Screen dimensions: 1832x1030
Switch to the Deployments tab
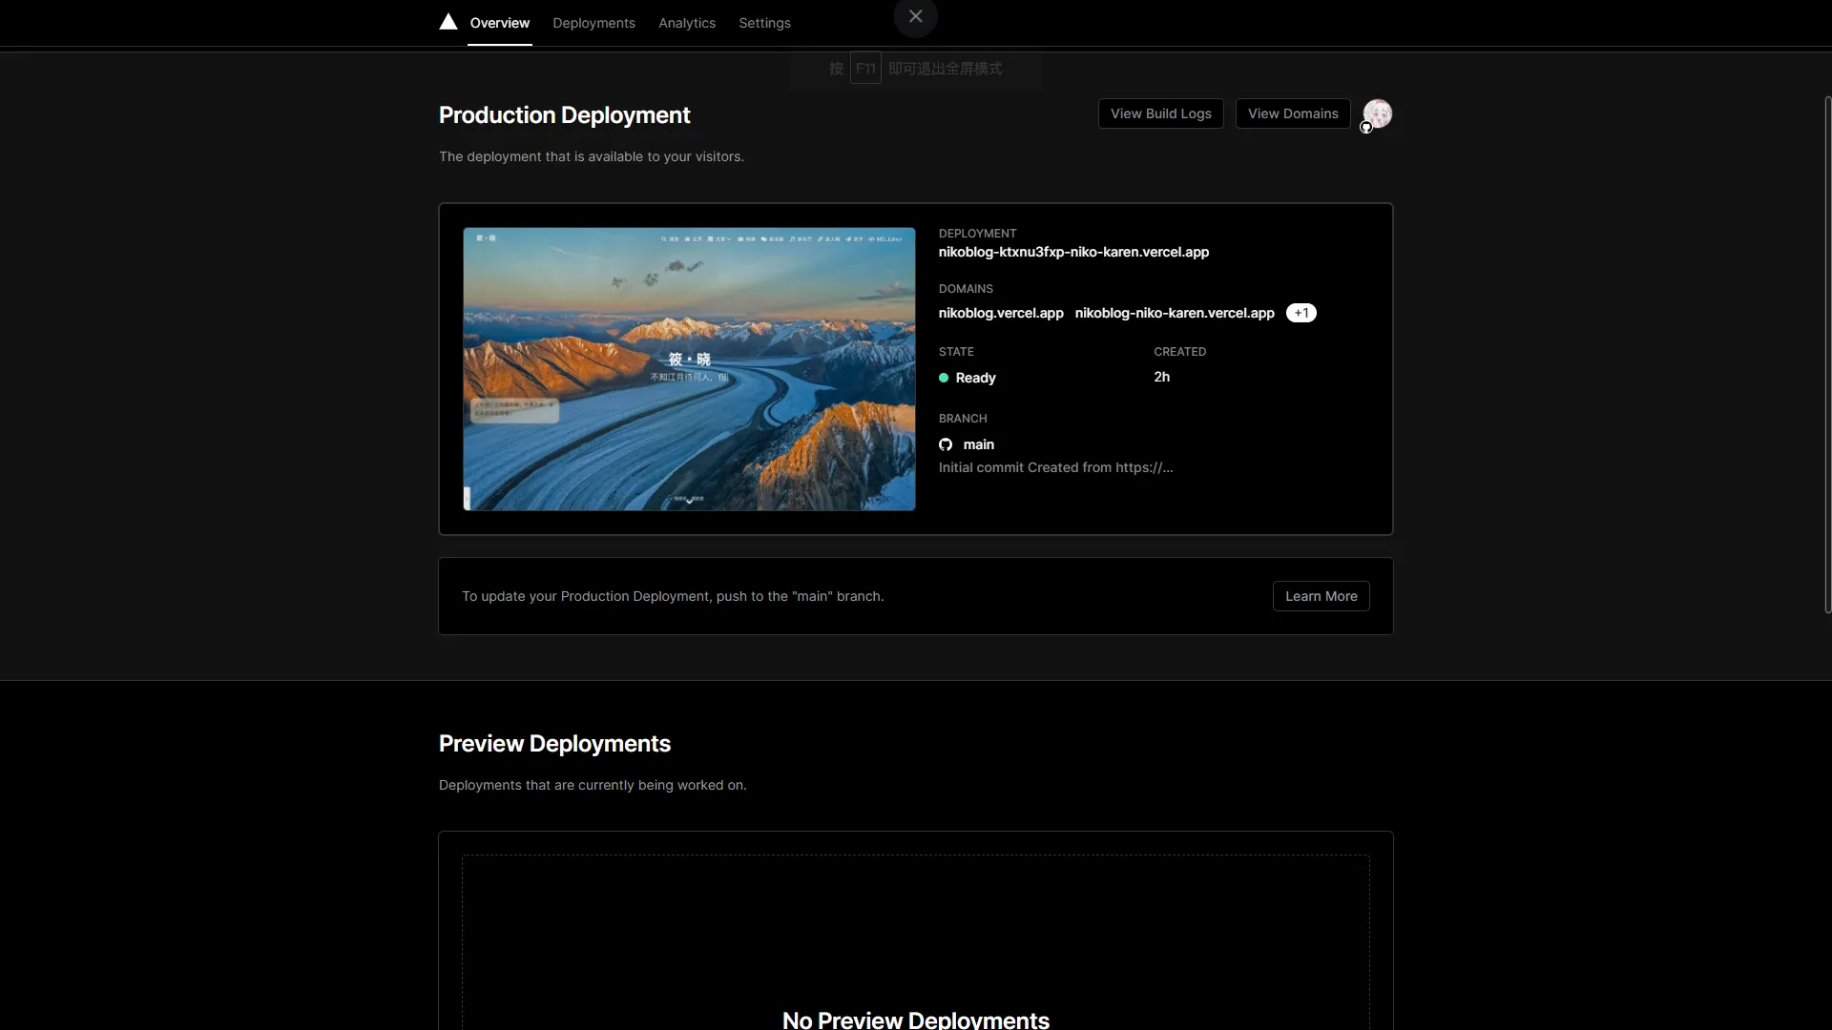point(593,23)
